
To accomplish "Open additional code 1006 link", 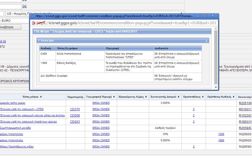I will click(x=221, y=134).
